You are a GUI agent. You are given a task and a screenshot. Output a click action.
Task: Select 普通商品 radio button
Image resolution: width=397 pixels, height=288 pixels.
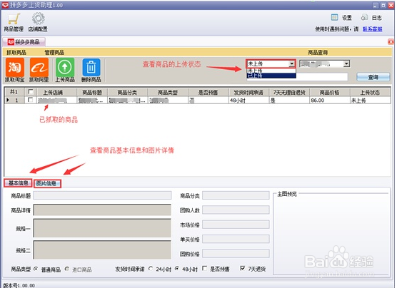coord(36,269)
